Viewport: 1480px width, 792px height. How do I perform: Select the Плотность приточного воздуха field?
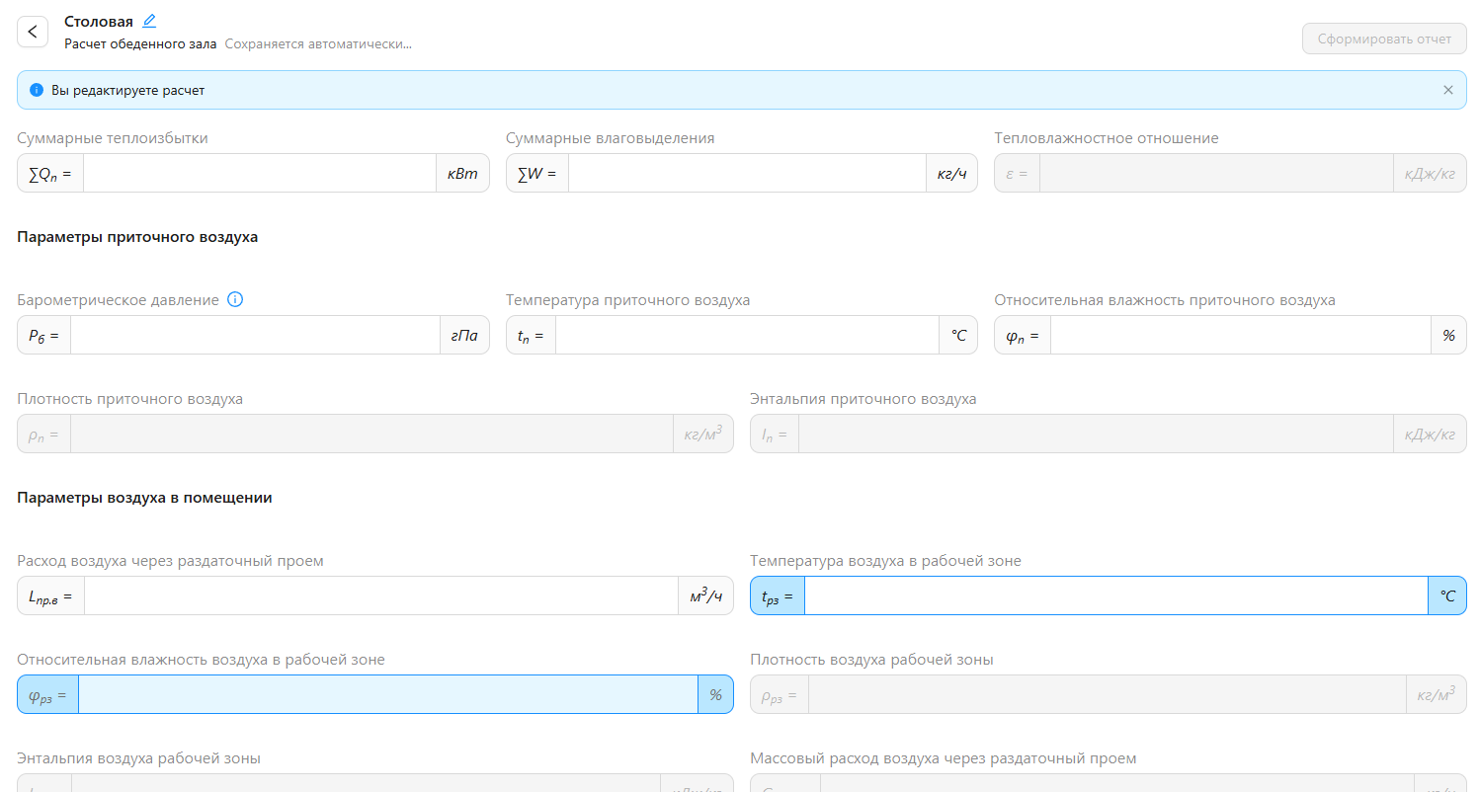(370, 435)
